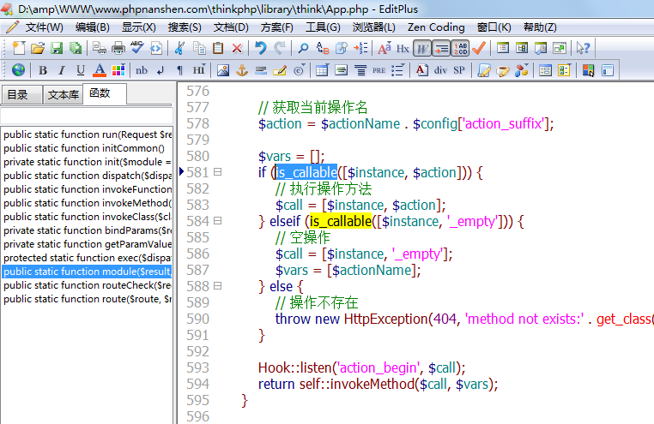Open 帮助(Z) menu
Image resolution: width=654 pixels, height=424 pixels.
tap(540, 27)
